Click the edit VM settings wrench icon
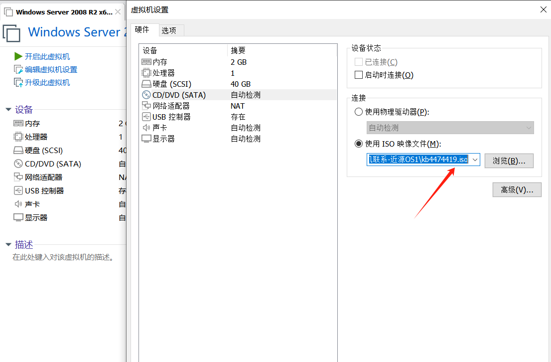This screenshot has height=362, width=551. pyautogui.click(x=18, y=69)
